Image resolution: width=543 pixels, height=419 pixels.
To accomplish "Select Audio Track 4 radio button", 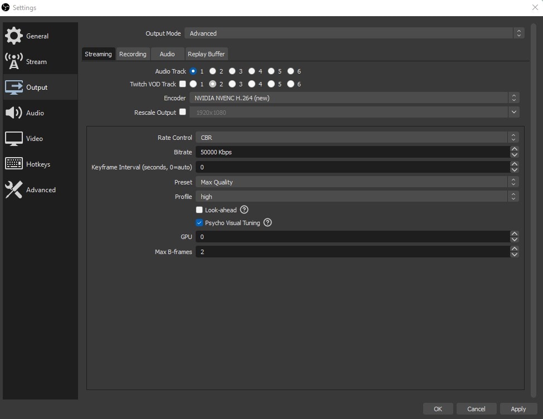I will (x=253, y=71).
